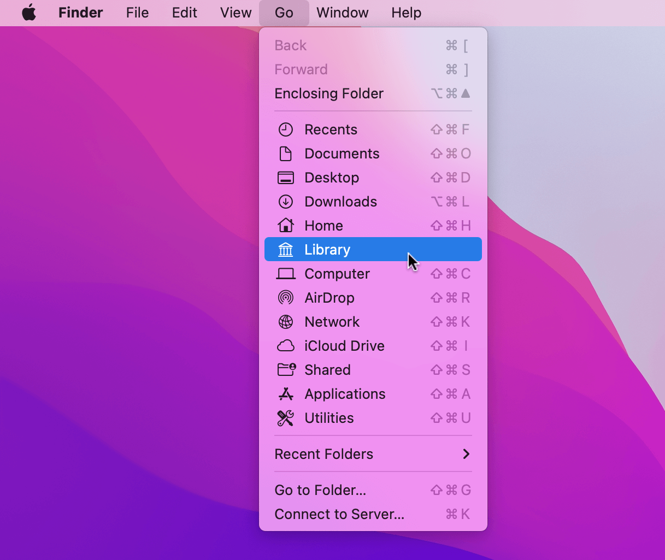This screenshot has width=665, height=560.
Task: Click the iCloud Drive cloud icon
Action: click(286, 346)
